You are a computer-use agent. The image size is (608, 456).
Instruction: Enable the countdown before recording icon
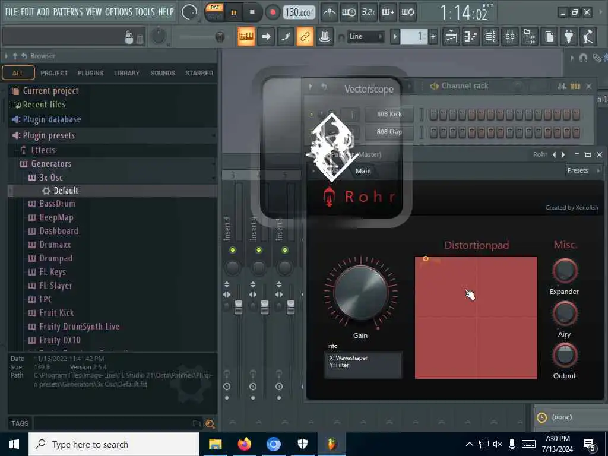pyautogui.click(x=368, y=12)
